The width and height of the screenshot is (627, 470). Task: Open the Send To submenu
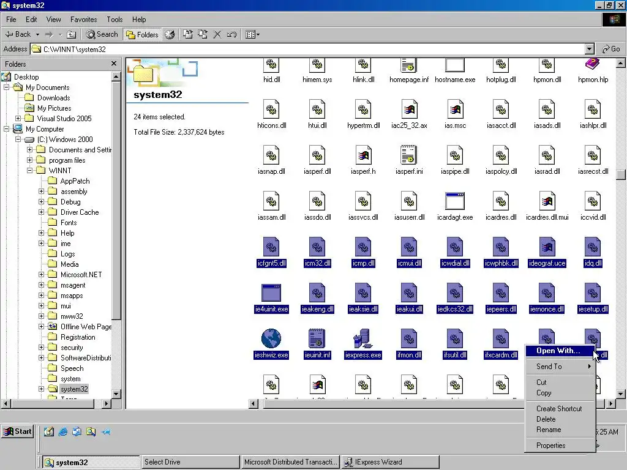point(560,367)
